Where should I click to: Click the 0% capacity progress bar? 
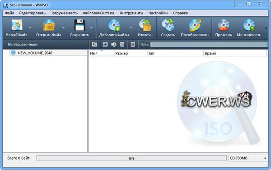click(131, 158)
